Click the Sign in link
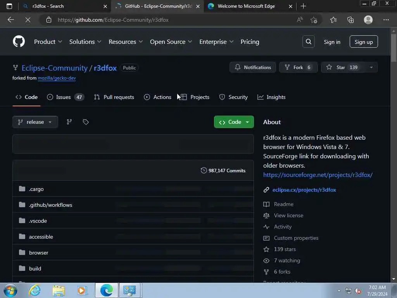Image resolution: width=397 pixels, height=298 pixels. click(x=332, y=42)
